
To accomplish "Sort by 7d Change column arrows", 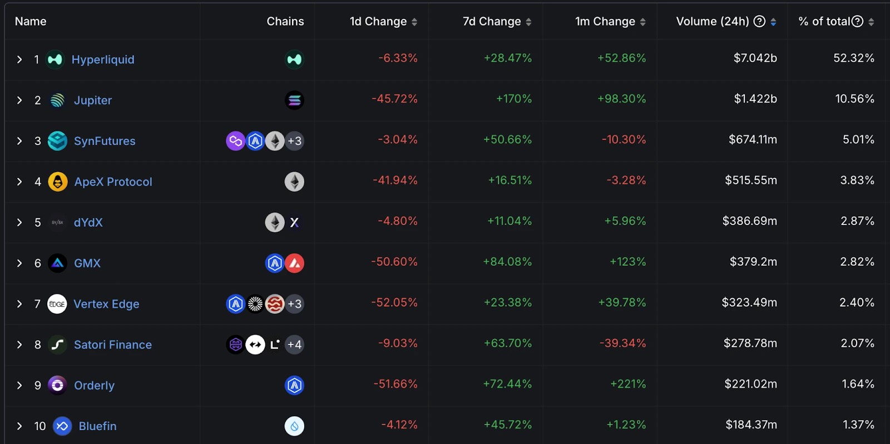I will tap(528, 22).
